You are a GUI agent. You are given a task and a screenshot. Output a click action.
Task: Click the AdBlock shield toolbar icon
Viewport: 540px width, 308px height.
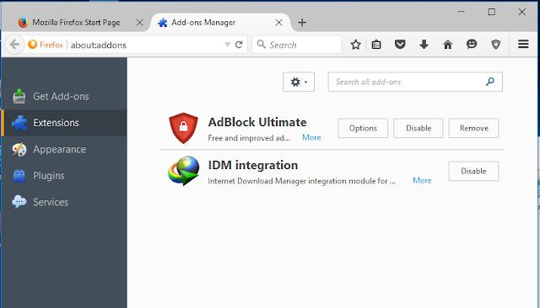496,45
